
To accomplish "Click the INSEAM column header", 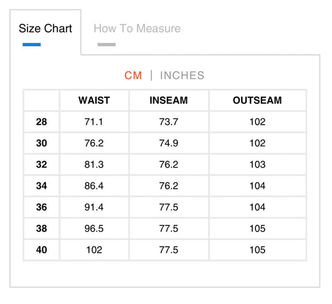I will coord(169,100).
